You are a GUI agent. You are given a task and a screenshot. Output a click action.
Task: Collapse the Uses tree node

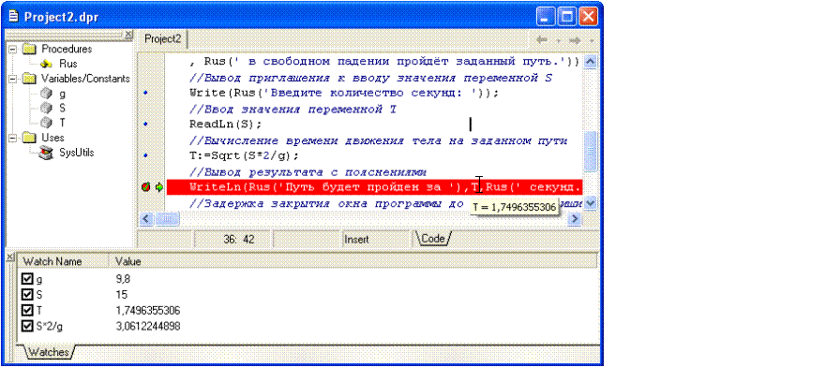[x=12, y=138]
